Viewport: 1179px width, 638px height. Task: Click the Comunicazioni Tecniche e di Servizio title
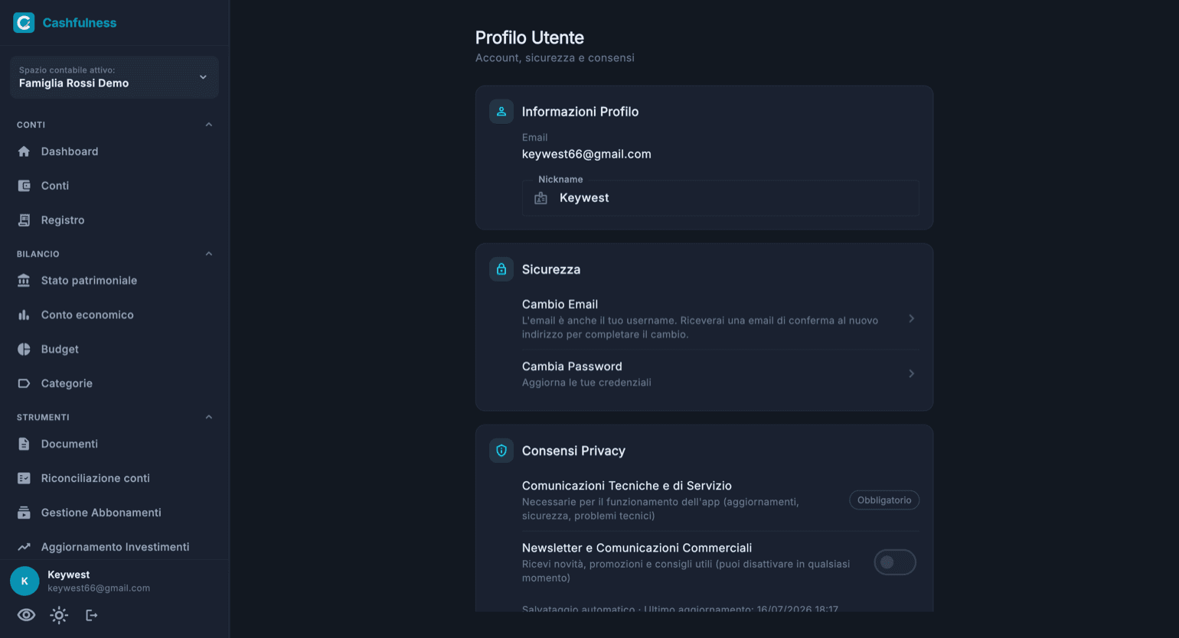[627, 486]
